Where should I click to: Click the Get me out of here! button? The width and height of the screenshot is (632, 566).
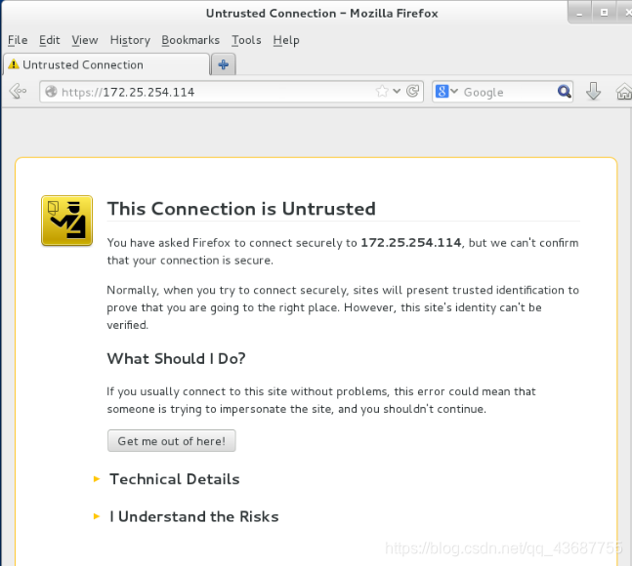pyautogui.click(x=172, y=441)
